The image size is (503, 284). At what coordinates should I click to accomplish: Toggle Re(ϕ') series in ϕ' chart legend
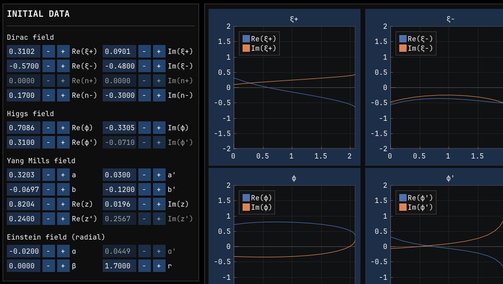415,198
